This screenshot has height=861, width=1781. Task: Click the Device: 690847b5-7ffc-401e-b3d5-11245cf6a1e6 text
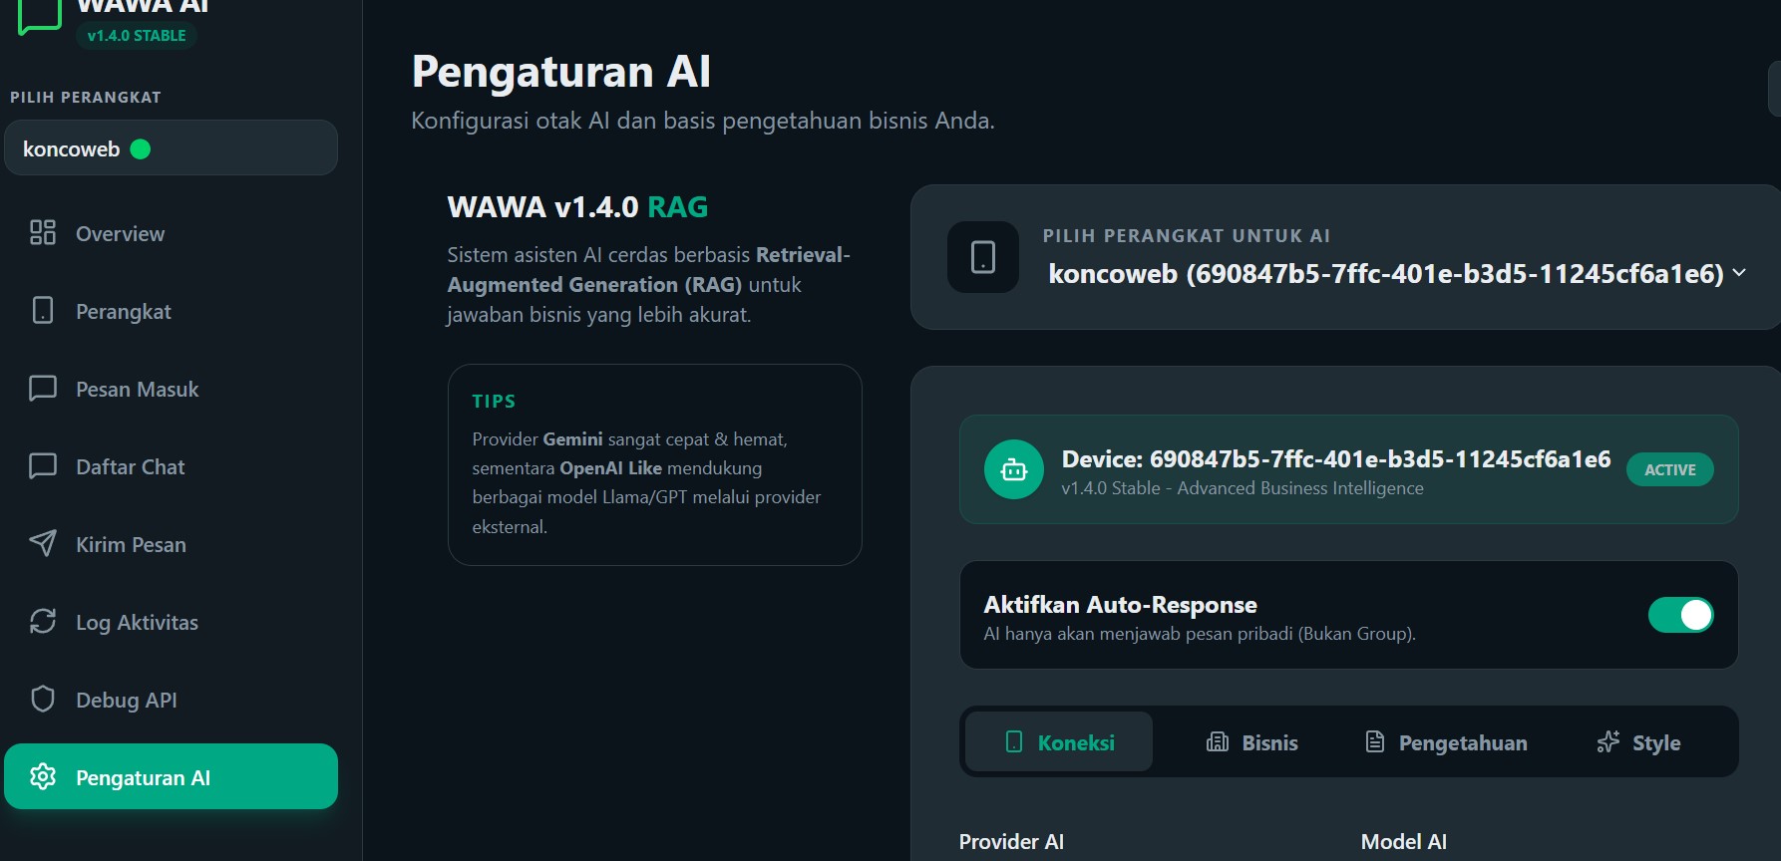point(1336,458)
